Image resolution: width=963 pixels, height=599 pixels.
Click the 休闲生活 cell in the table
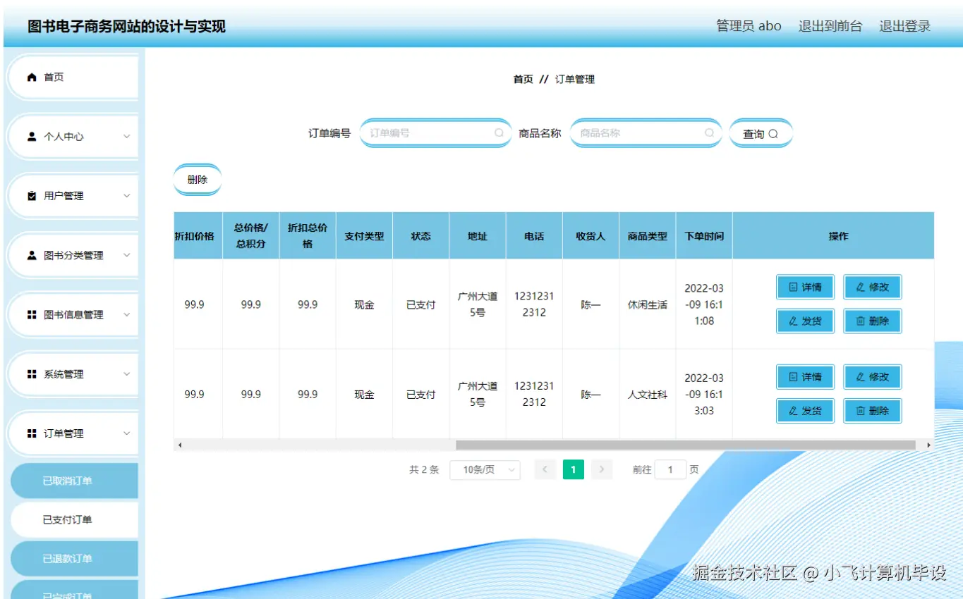[648, 305]
